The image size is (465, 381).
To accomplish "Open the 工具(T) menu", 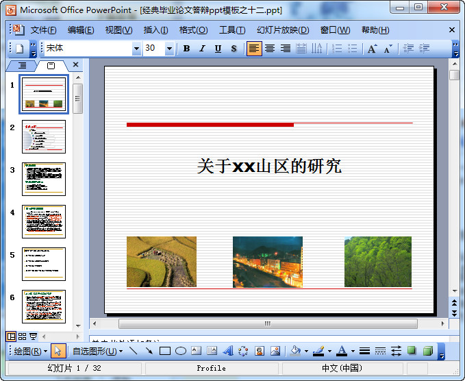I will 232,30.
